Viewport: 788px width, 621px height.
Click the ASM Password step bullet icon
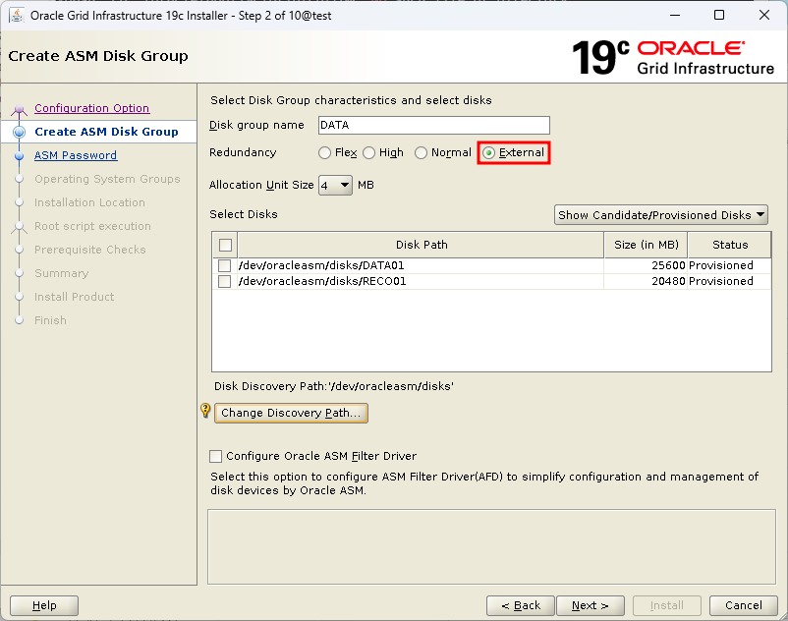tap(19, 156)
